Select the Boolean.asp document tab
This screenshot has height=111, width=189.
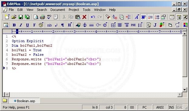point(24,101)
